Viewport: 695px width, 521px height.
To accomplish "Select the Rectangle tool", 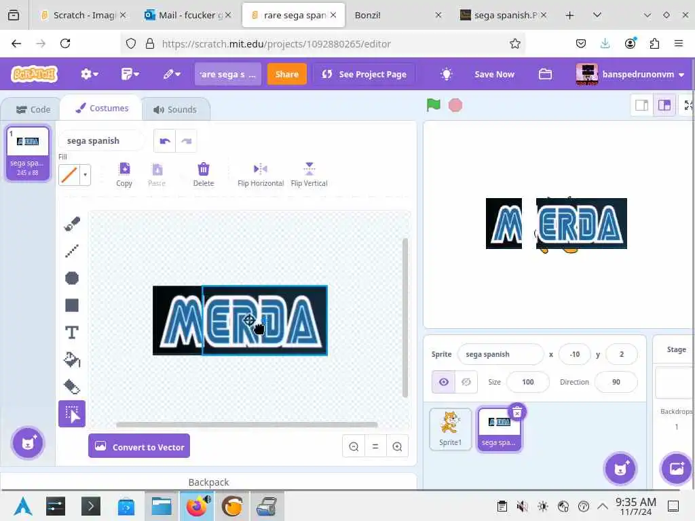I will click(72, 305).
